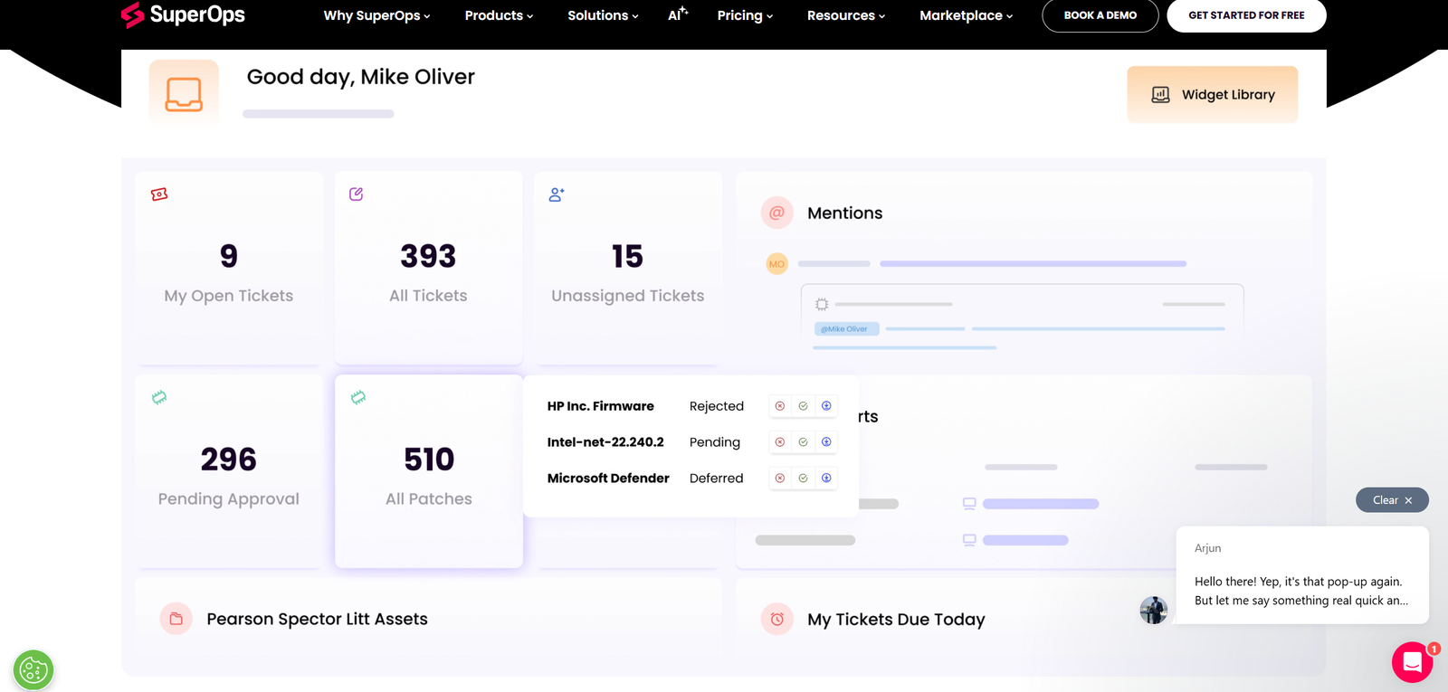Click the chart icon in Widget Library
The width and height of the screenshot is (1448, 692).
[x=1160, y=94]
